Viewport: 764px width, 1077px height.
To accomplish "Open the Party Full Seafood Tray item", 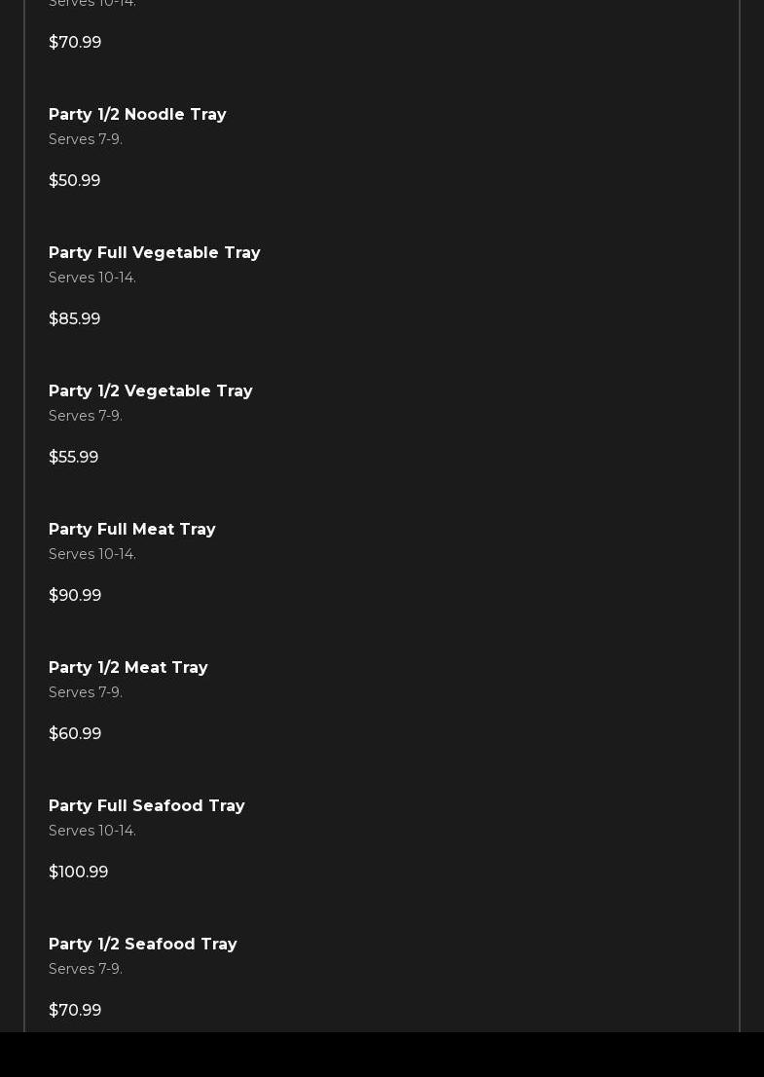I will click(x=147, y=806).
